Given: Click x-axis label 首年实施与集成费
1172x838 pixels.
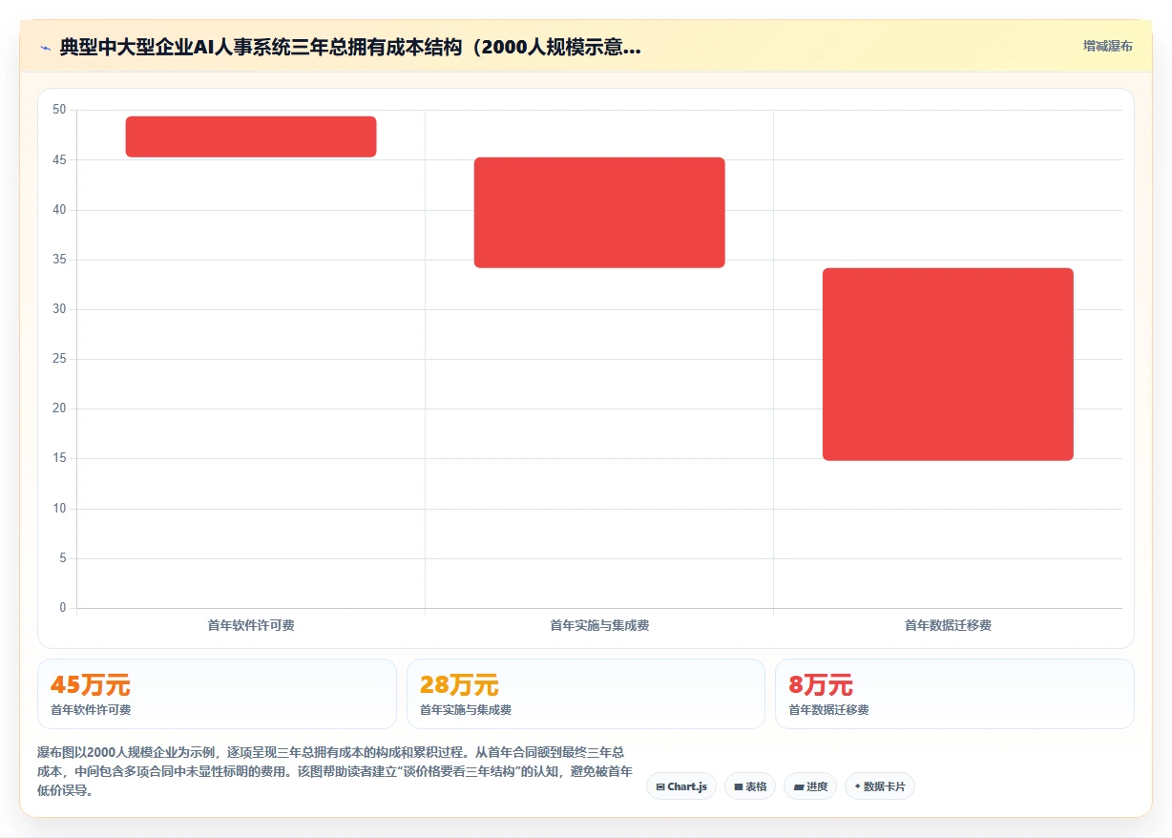Looking at the screenshot, I should point(599,625).
